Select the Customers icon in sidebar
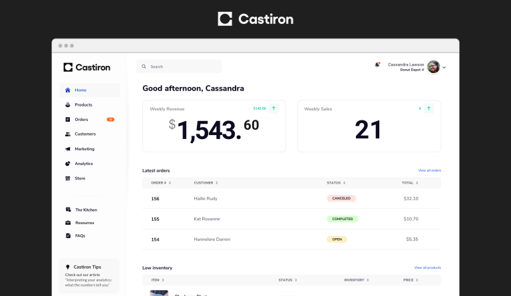Image resolution: width=511 pixels, height=296 pixels. 68,134
